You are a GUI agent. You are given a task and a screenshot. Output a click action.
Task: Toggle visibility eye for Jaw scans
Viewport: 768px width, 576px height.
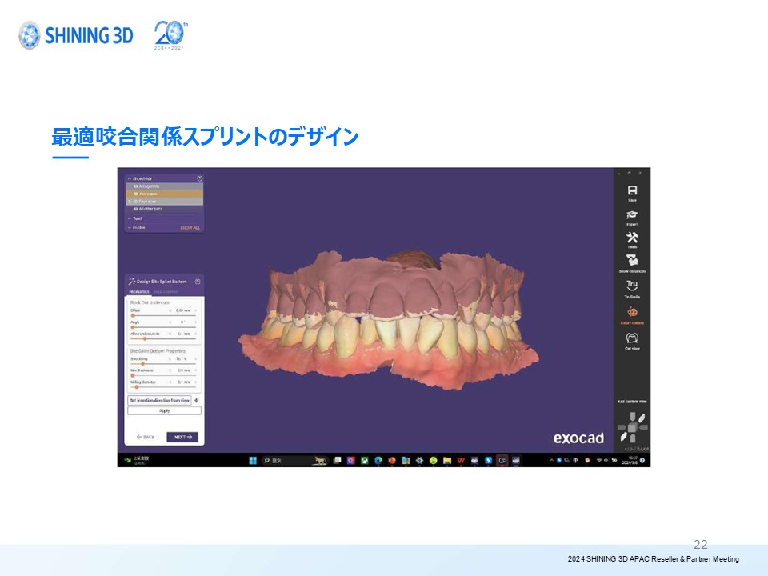136,194
